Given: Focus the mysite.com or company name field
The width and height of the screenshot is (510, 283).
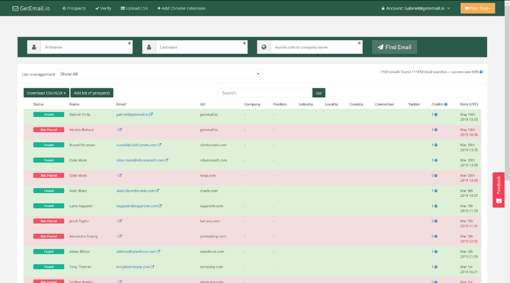Looking at the screenshot, I should click(x=316, y=47).
